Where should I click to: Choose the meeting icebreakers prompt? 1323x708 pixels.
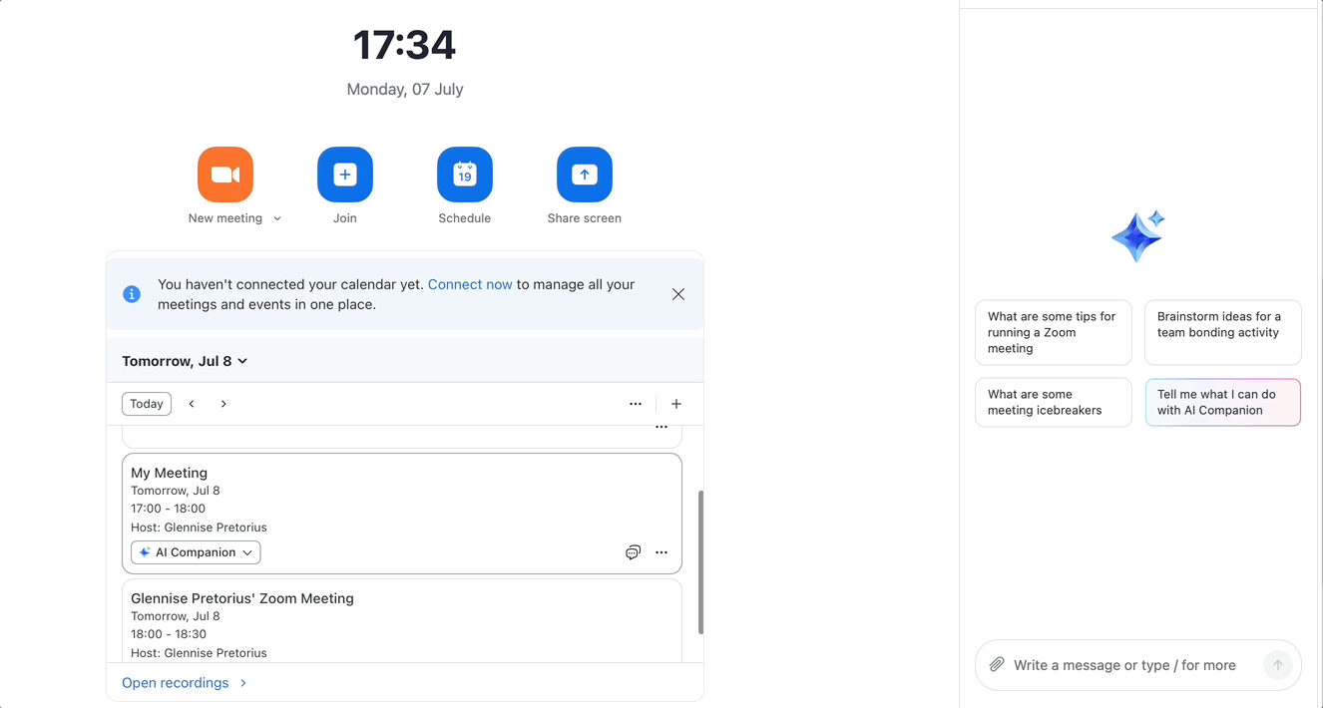[x=1054, y=402]
